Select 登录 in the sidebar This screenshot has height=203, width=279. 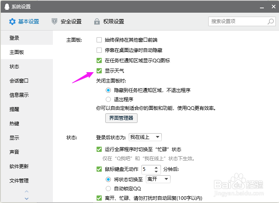click(x=27, y=38)
